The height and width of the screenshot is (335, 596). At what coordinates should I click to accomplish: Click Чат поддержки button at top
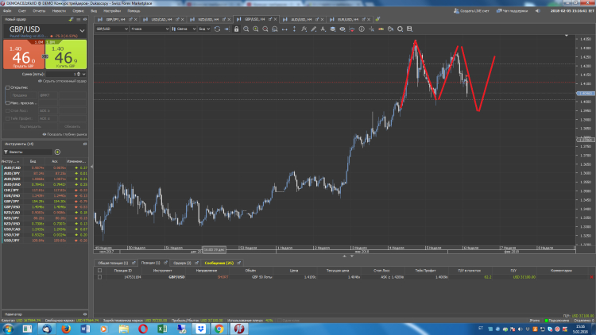(512, 10)
